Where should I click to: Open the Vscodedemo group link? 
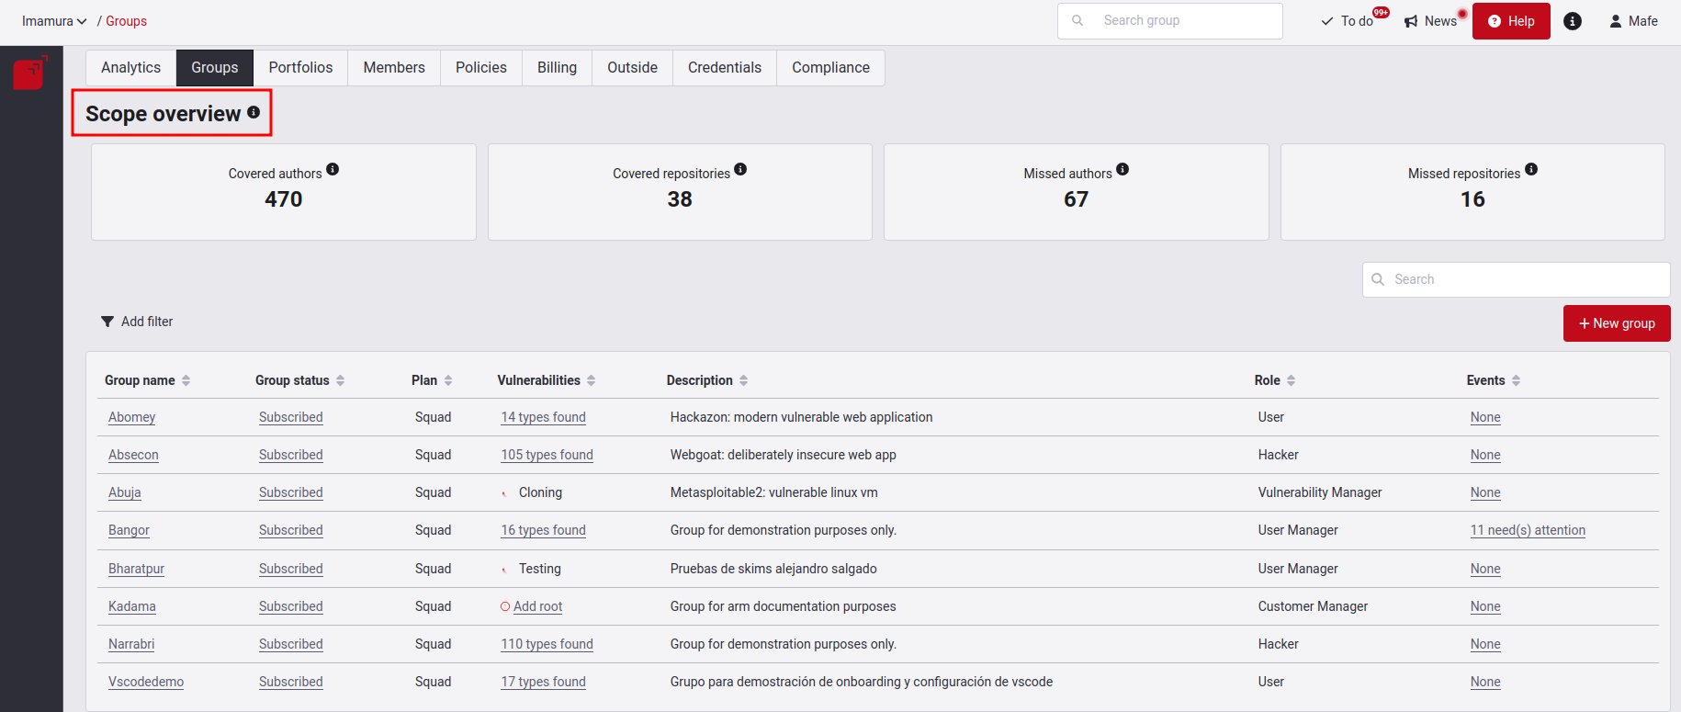coord(146,682)
